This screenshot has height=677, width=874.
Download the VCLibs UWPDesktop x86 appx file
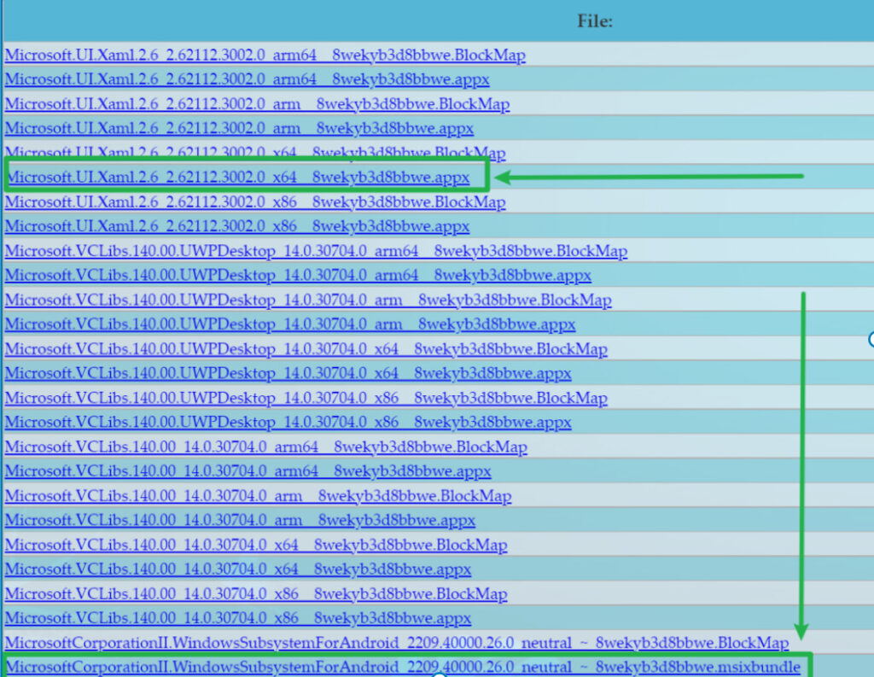[x=288, y=422]
